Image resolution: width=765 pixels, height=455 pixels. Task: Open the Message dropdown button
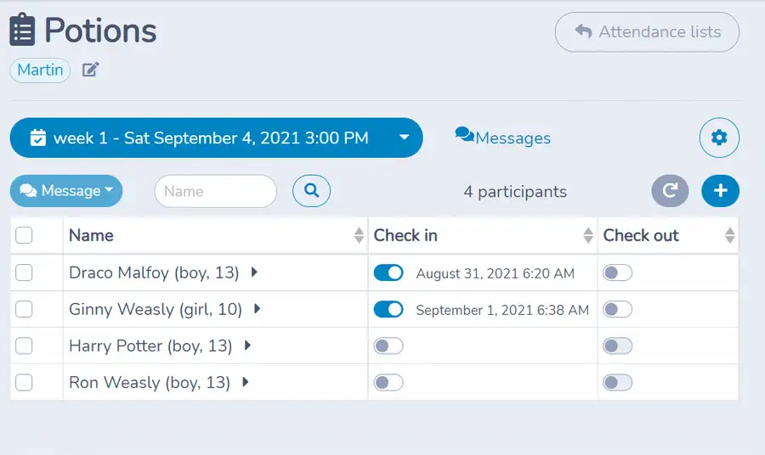point(66,190)
